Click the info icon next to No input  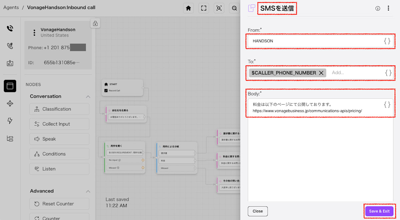[119, 160]
